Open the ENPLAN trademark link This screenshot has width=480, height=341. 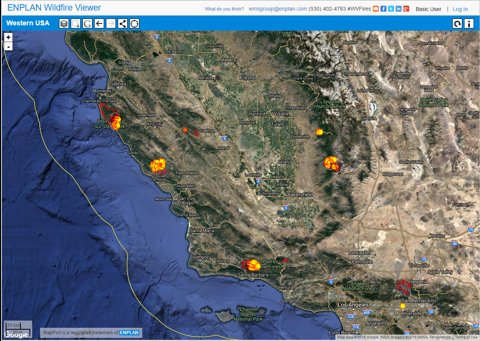[x=129, y=333]
